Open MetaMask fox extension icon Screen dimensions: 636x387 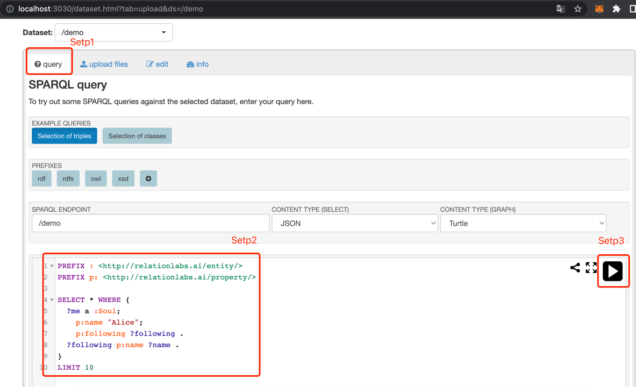pos(599,9)
